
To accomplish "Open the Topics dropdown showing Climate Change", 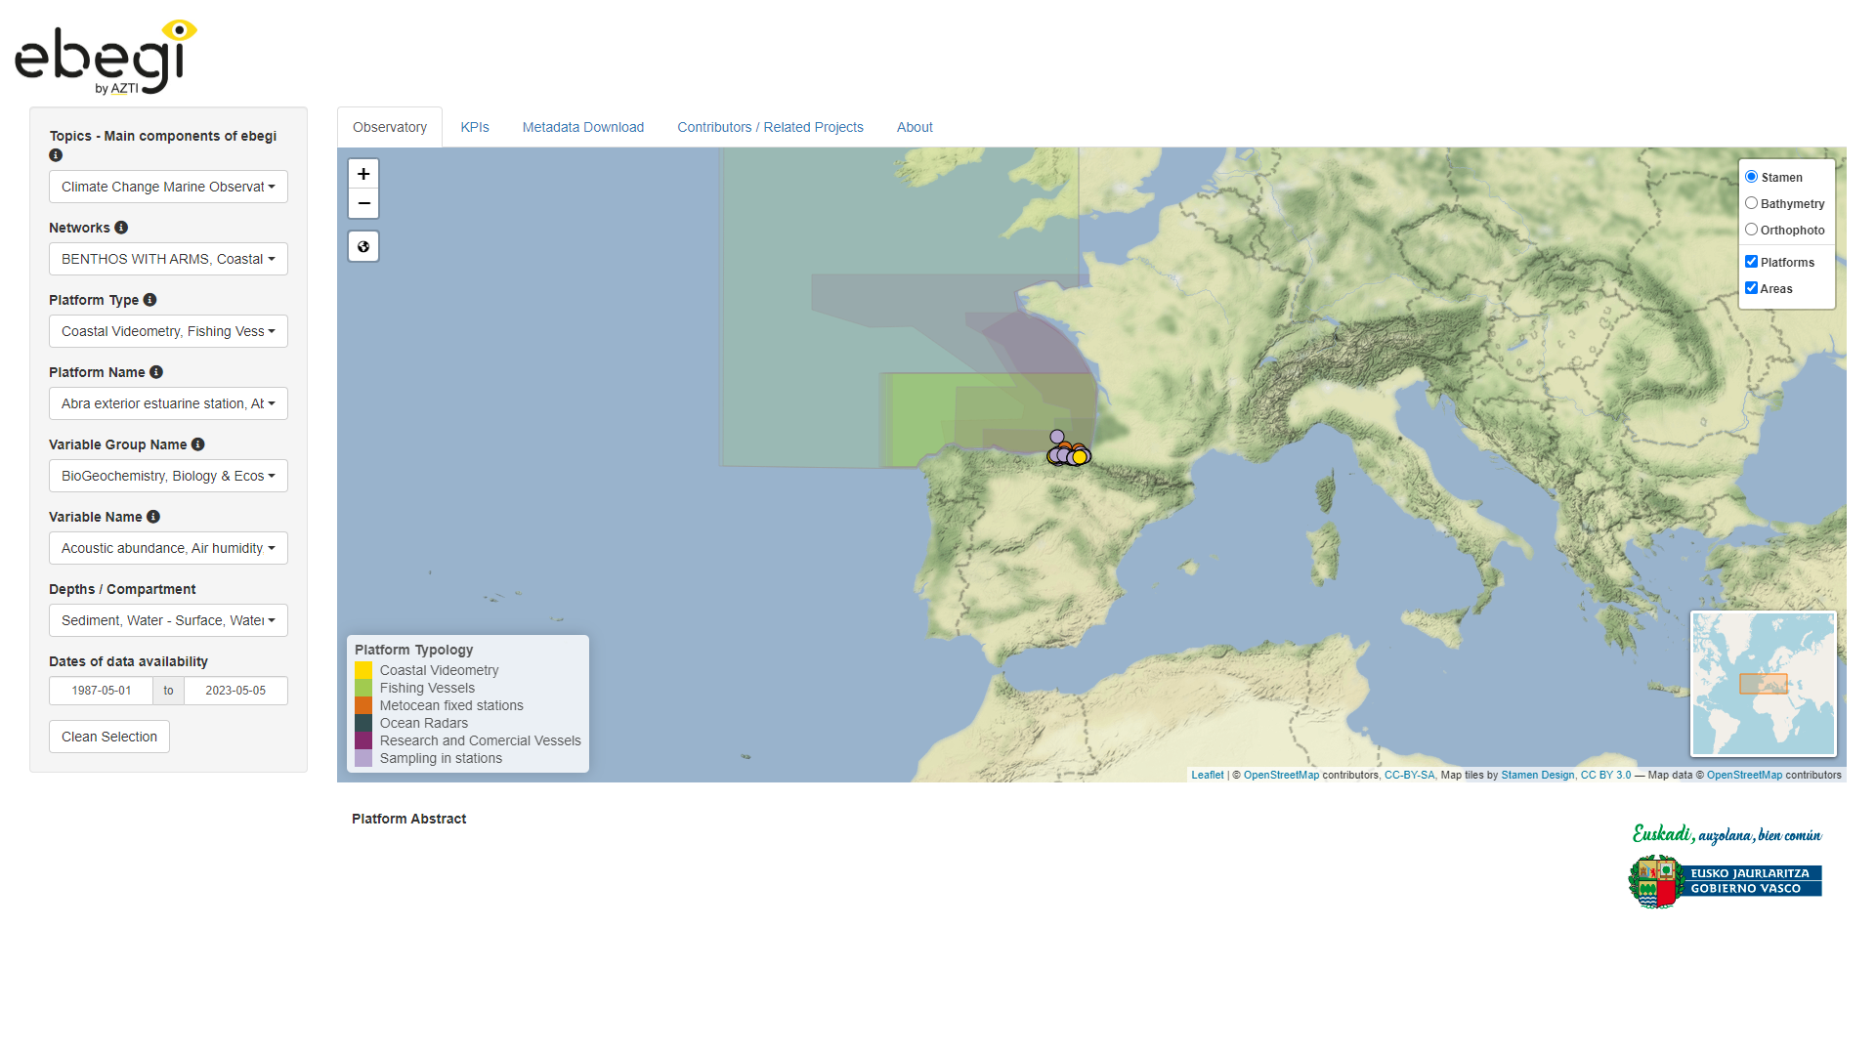I will (x=168, y=187).
